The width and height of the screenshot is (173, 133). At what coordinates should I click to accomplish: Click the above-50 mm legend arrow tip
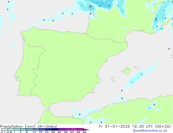point(87,129)
